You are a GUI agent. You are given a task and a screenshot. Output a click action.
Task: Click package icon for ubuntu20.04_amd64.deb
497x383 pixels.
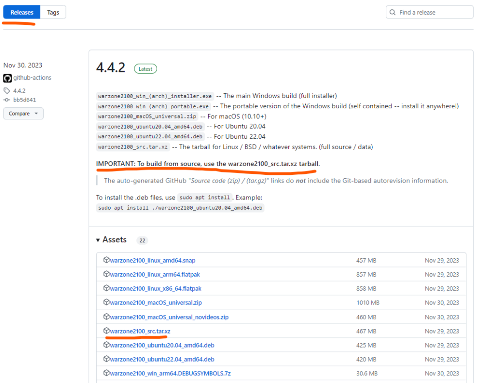pyautogui.click(x=106, y=345)
